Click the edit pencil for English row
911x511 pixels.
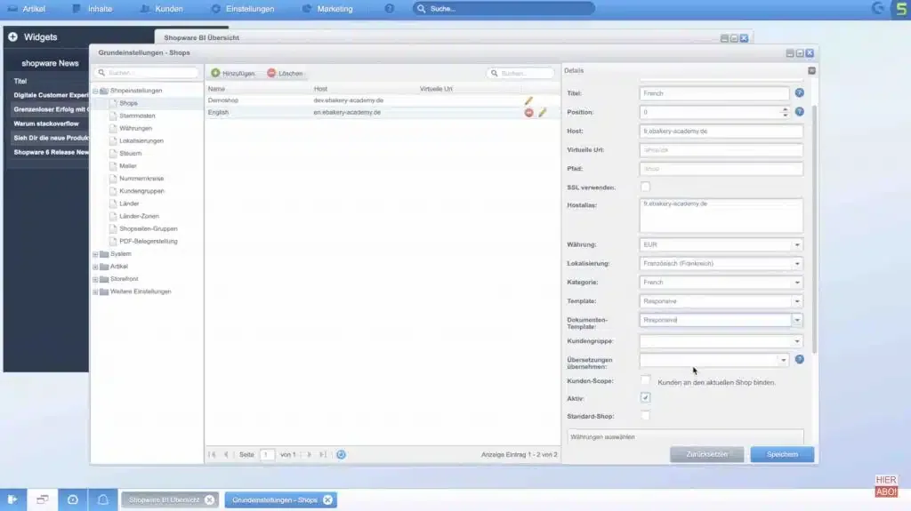pos(542,113)
